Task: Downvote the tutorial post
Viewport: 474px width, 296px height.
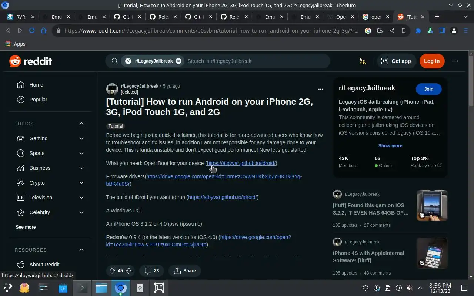Action: [x=129, y=271]
